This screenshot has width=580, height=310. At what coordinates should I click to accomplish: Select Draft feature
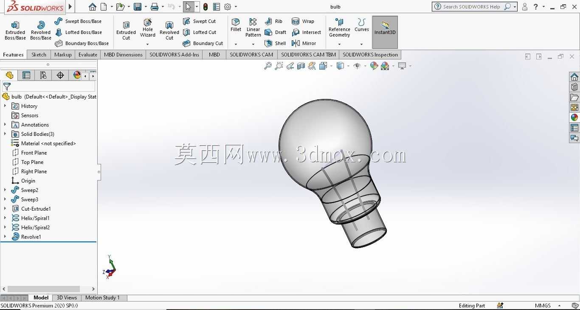click(x=276, y=32)
